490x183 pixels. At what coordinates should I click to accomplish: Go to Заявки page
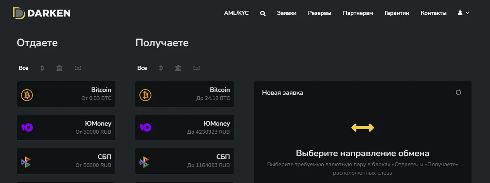(286, 13)
